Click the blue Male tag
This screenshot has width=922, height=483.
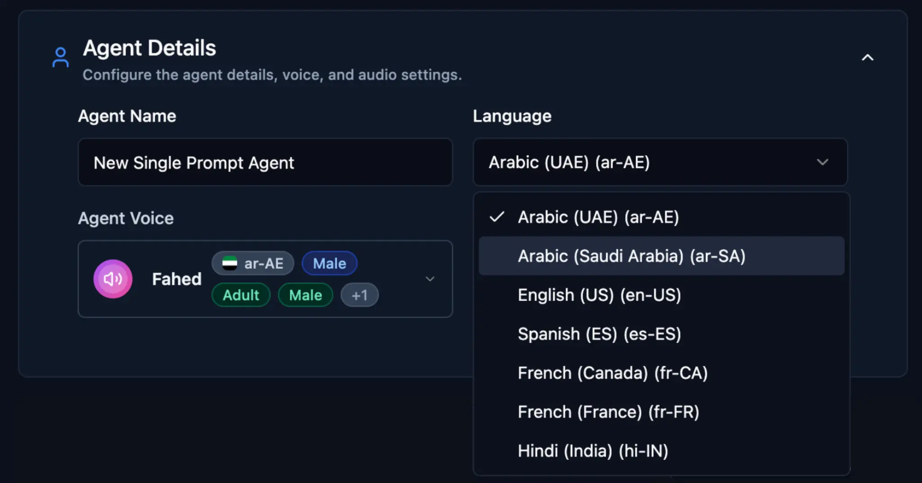click(x=329, y=264)
